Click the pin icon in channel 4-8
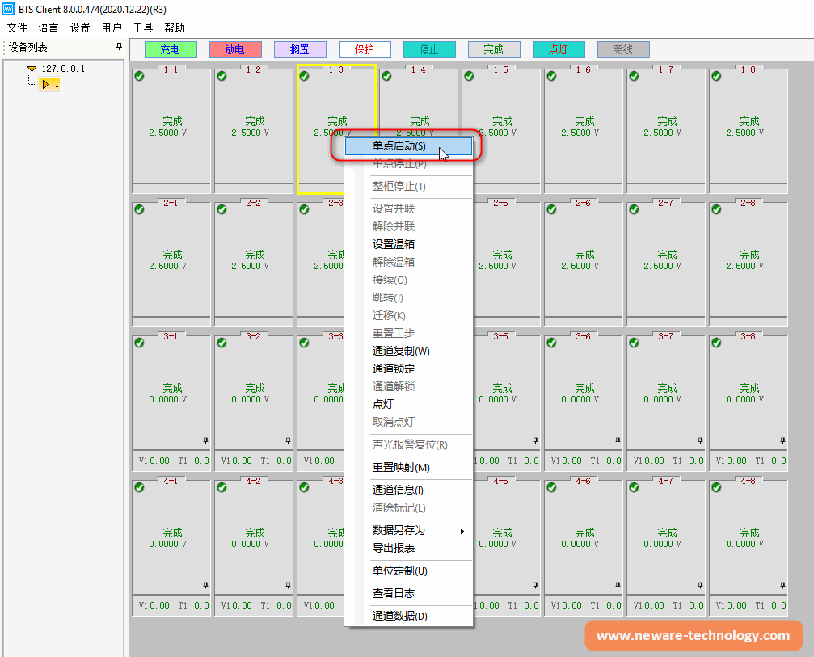This screenshot has height=657, width=814. point(782,585)
